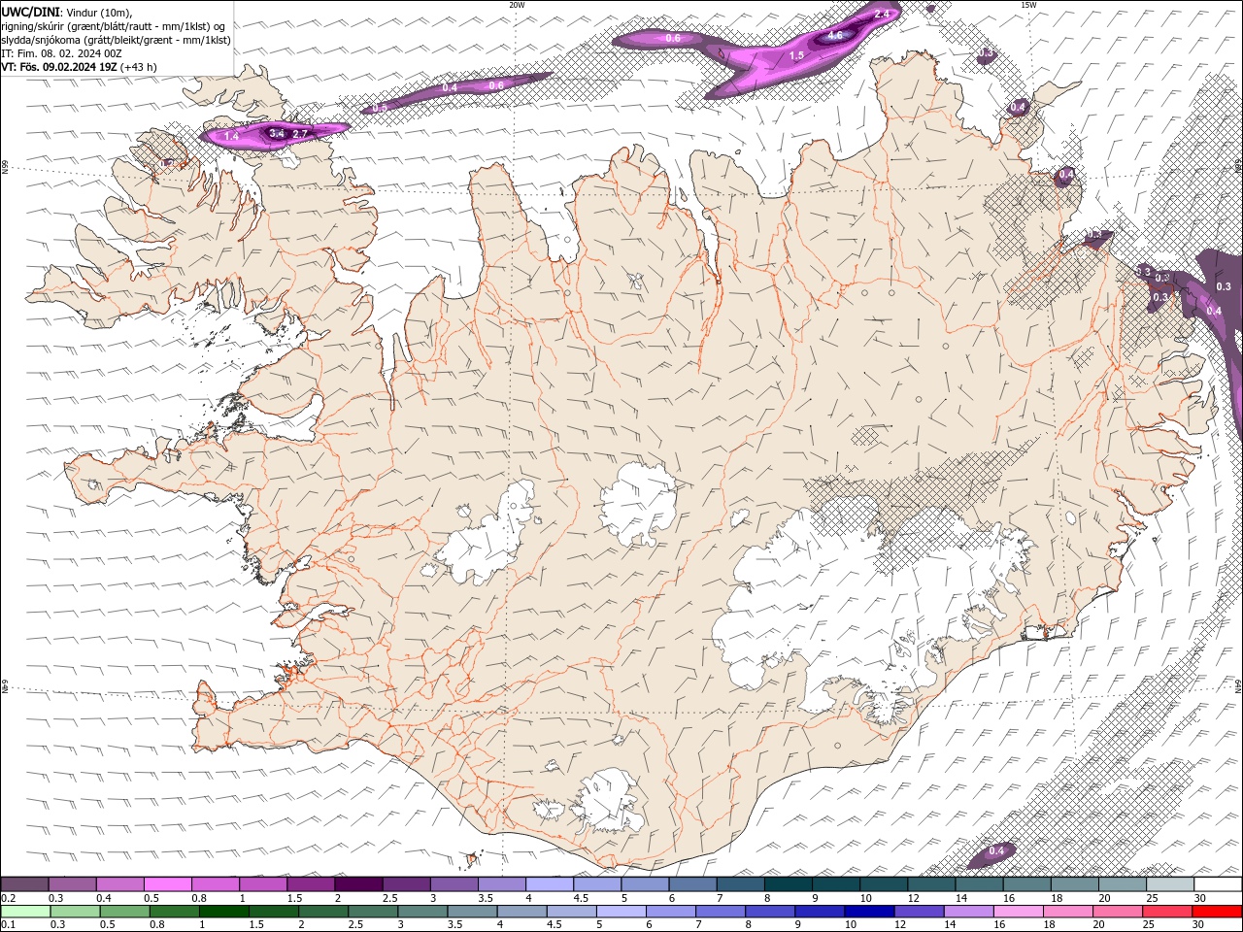Click the dark purple top-row swatch between 2 and 2.5

[358, 884]
